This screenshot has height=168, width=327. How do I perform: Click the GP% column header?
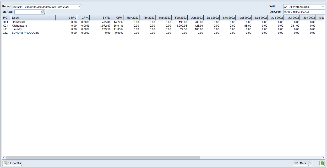point(117,18)
